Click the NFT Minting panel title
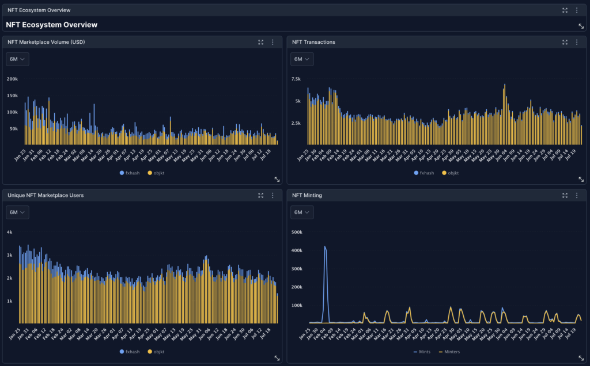The width and height of the screenshot is (590, 366). [307, 196]
